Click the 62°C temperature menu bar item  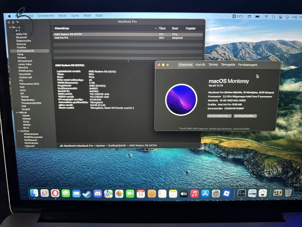(x=238, y=17)
